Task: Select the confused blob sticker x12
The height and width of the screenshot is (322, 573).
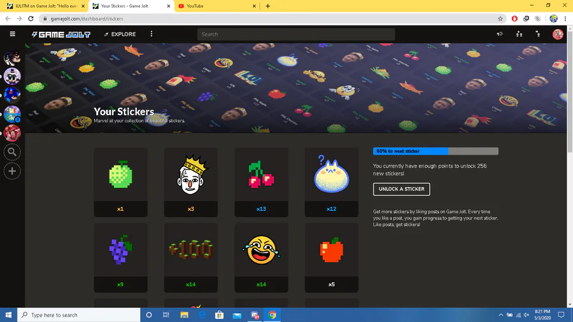Action: pyautogui.click(x=332, y=182)
